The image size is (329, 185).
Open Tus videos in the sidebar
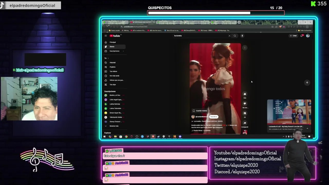pos(115,71)
